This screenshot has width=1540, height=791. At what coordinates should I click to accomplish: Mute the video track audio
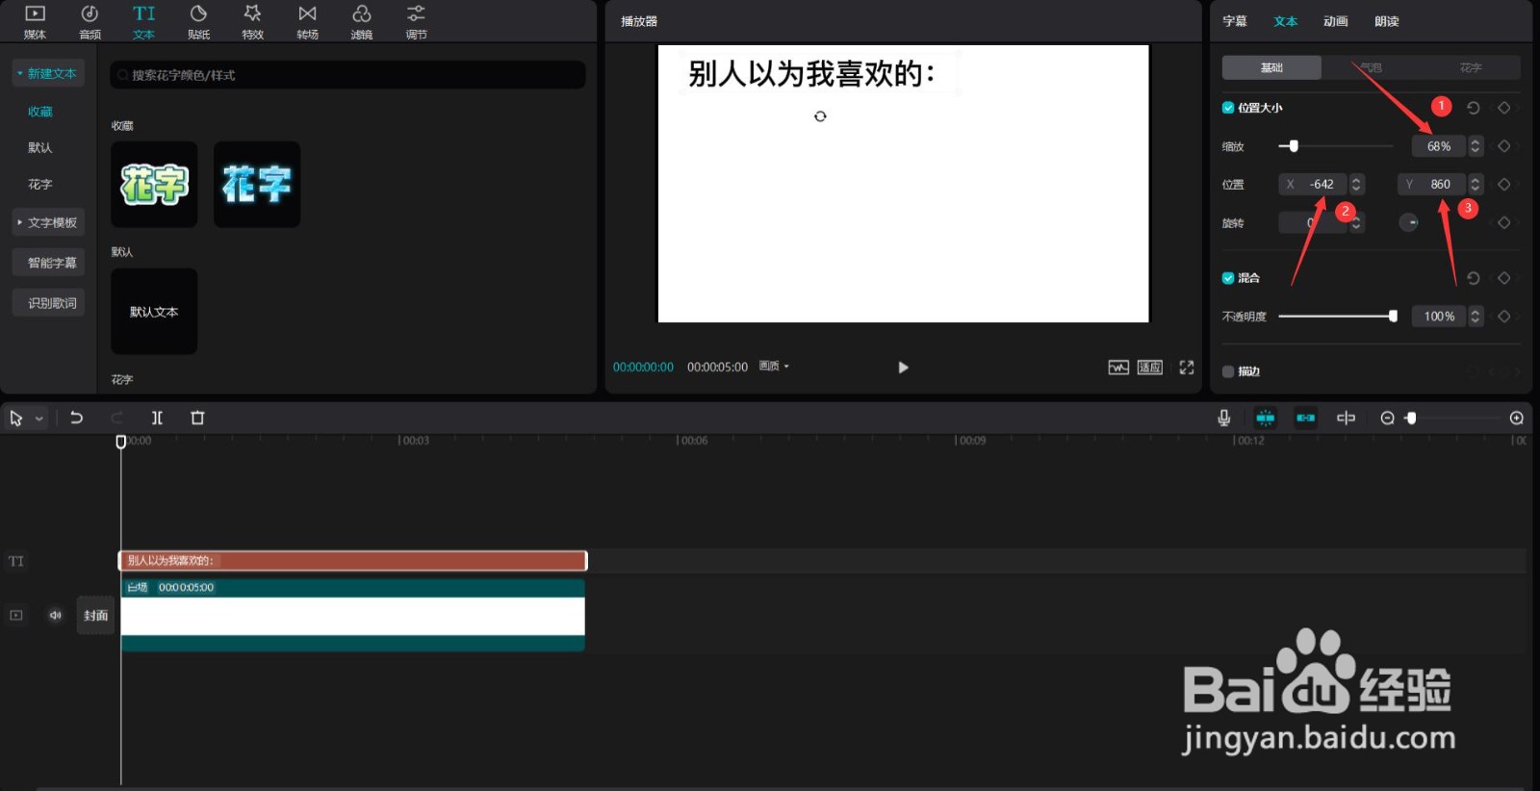tap(55, 615)
